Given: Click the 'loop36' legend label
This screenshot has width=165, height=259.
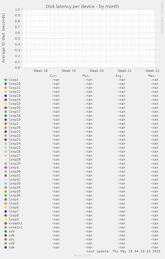Looking at the screenshot, I should pyautogui.click(x=15, y=195).
